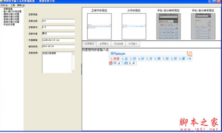Viewport: 222px width, 133px height.
Task: Toggle the punctuation mode icon on status bar
Action: [x=122, y=63]
